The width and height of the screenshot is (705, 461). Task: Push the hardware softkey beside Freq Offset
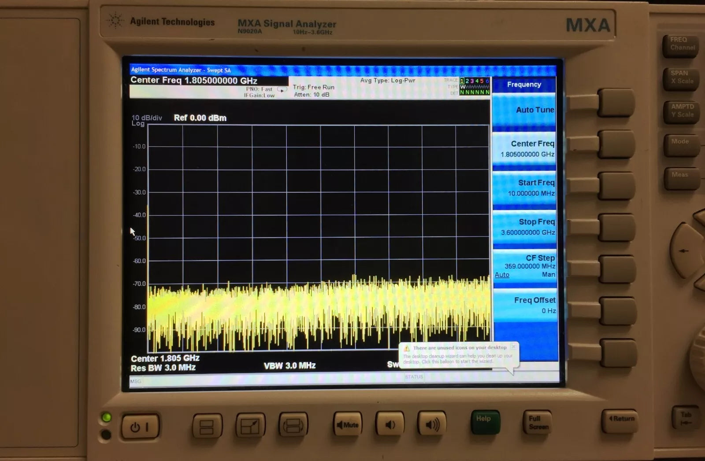618,311
